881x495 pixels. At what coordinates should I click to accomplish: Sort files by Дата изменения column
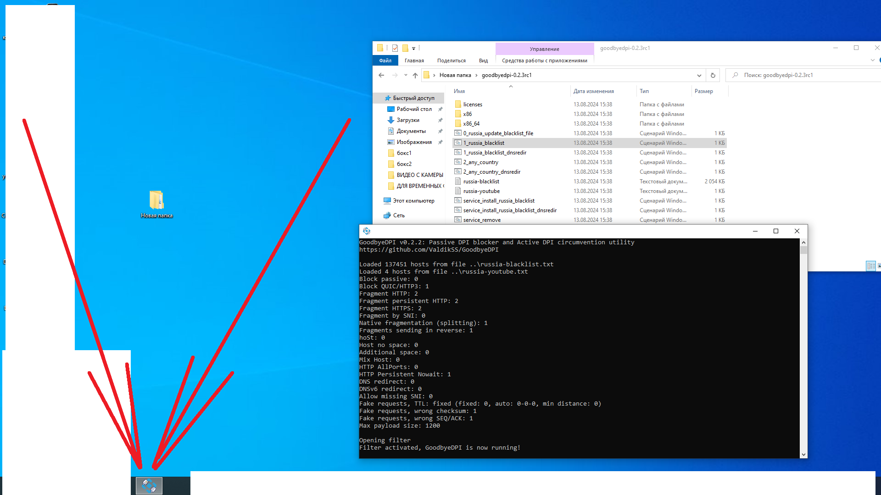click(x=593, y=91)
